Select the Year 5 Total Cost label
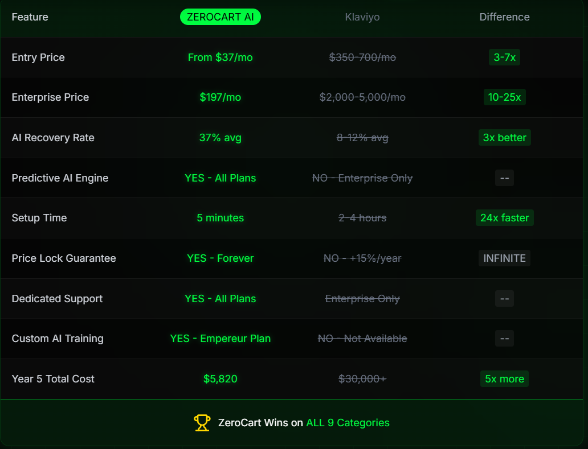This screenshot has height=449, width=588. point(53,379)
